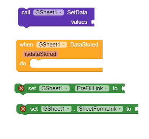This screenshot has width=149, height=139.
Task: Open GSheet1 dropdown in PreFillLink set block
Action: 55,88
